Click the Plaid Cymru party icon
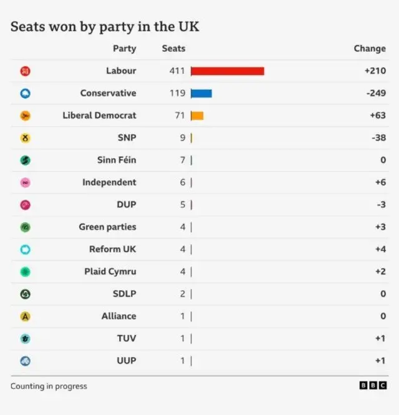The image size is (399, 415). coord(25,272)
